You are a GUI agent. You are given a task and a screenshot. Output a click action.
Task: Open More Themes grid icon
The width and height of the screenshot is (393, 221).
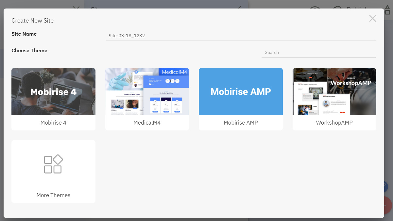[x=53, y=164]
